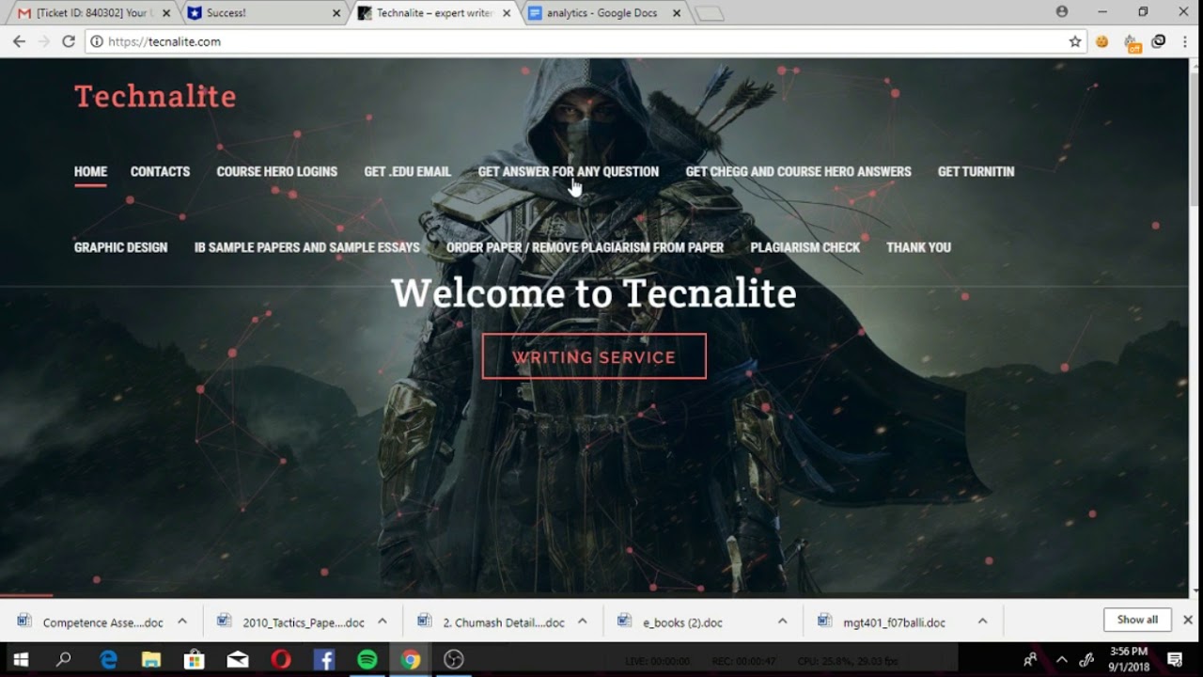Open a new browser tab
This screenshot has width=1203, height=677.
(710, 13)
